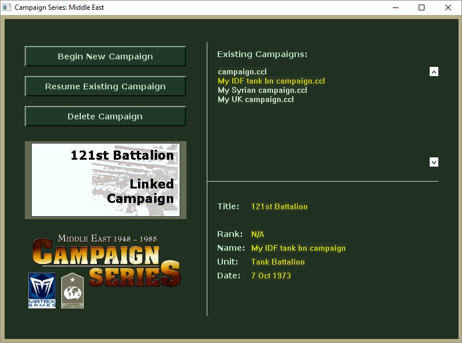Click the Existing Campaigns heading
462x343 pixels.
coord(262,54)
